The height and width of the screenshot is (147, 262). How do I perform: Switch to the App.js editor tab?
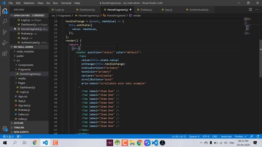[x=171, y=10]
